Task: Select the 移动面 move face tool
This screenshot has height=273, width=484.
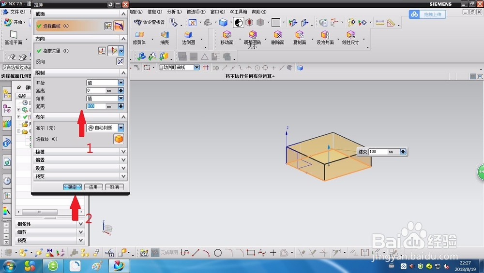Action: (227, 38)
